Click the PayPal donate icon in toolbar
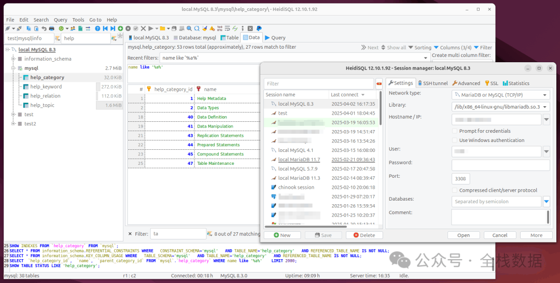 coord(259,29)
